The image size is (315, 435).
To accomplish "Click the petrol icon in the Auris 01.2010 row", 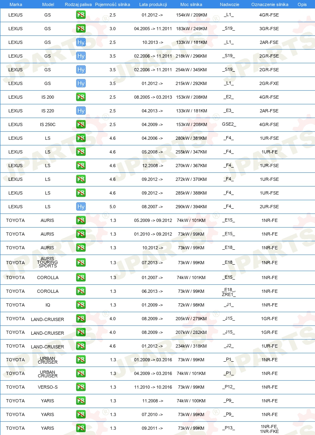I will coord(81,234).
